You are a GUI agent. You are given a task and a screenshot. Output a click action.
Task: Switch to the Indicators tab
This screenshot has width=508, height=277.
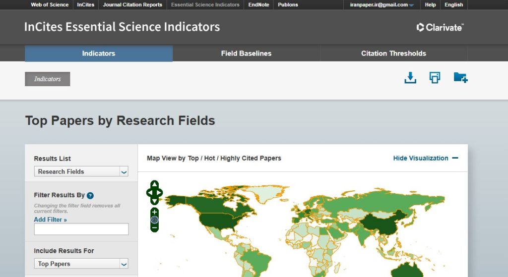99,54
